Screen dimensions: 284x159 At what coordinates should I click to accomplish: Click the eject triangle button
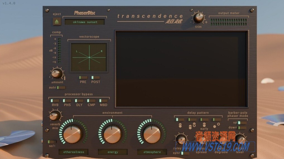pyautogui.click(x=57, y=22)
